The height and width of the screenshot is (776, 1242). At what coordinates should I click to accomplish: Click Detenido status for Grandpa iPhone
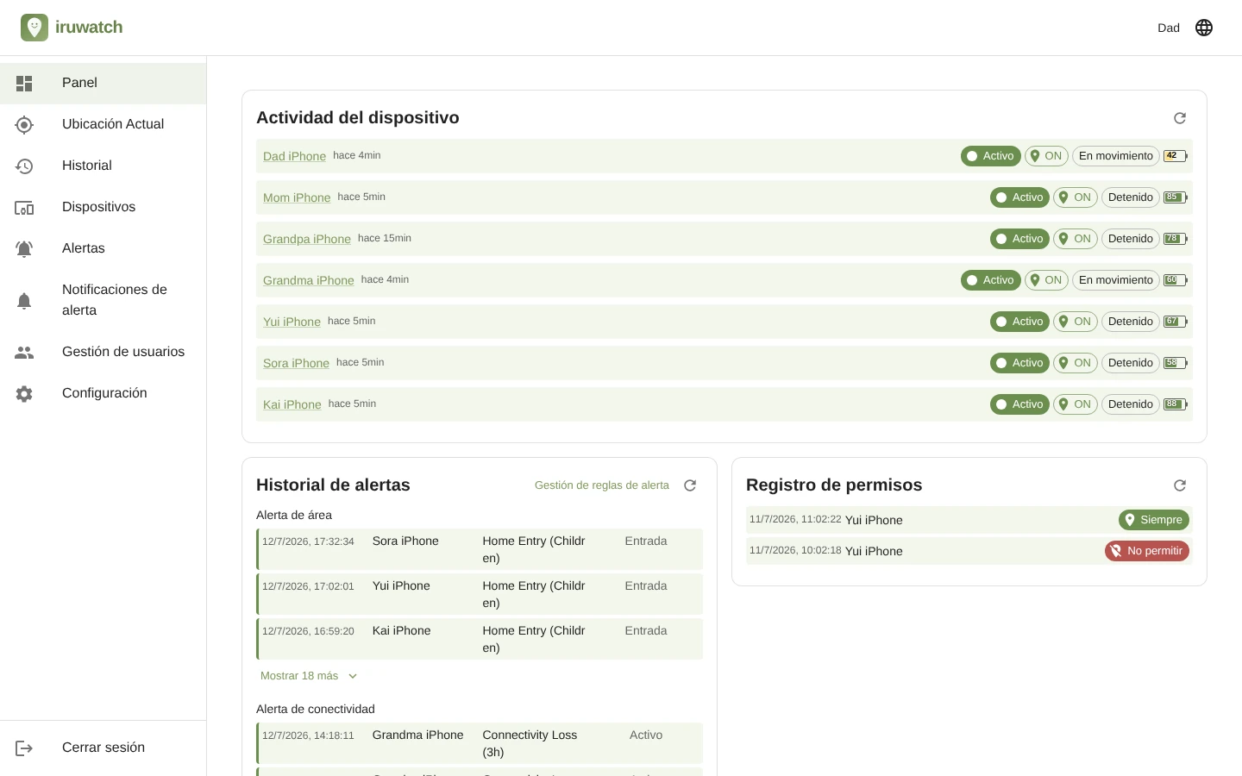tap(1131, 239)
